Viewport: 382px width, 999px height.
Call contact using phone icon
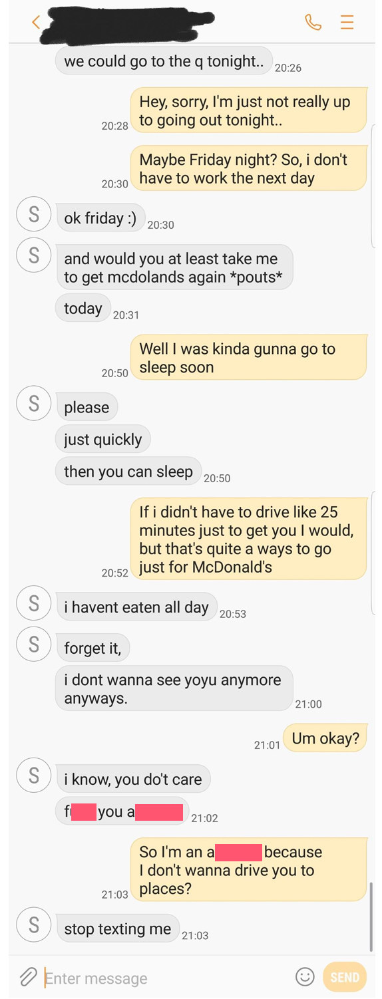[x=313, y=22]
